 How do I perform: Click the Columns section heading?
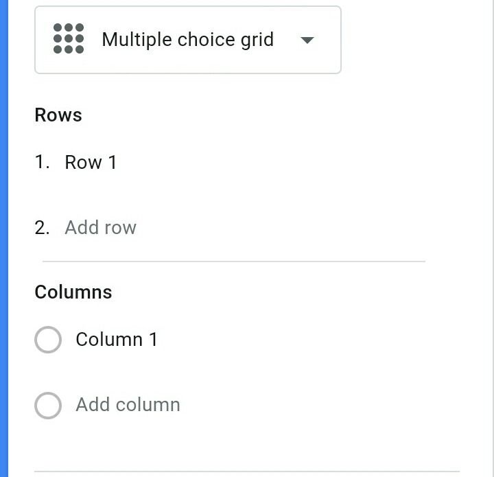point(73,292)
